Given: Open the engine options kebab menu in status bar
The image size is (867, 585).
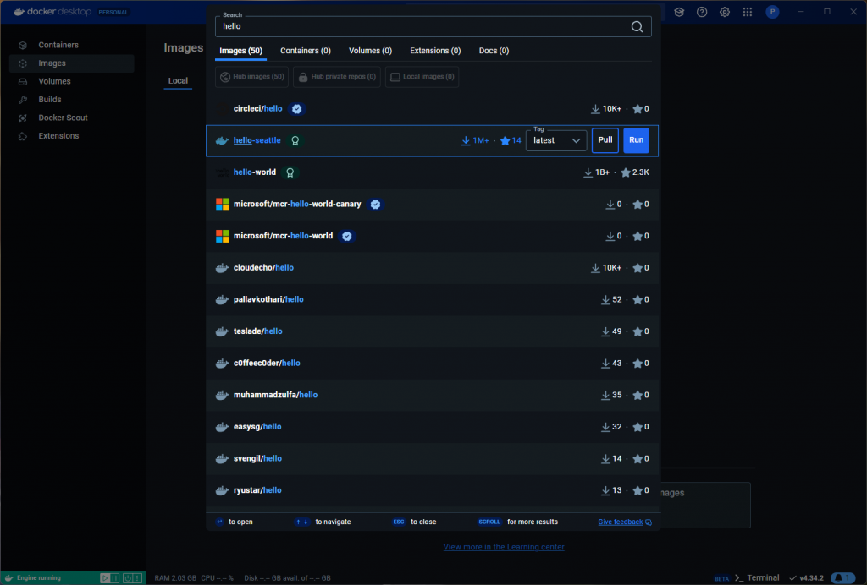Looking at the screenshot, I should (138, 578).
